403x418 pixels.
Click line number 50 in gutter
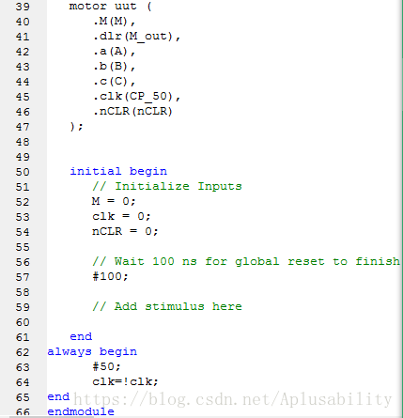pyautogui.click(x=23, y=172)
